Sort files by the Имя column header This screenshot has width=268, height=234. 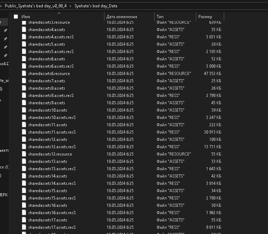pyautogui.click(x=26, y=17)
